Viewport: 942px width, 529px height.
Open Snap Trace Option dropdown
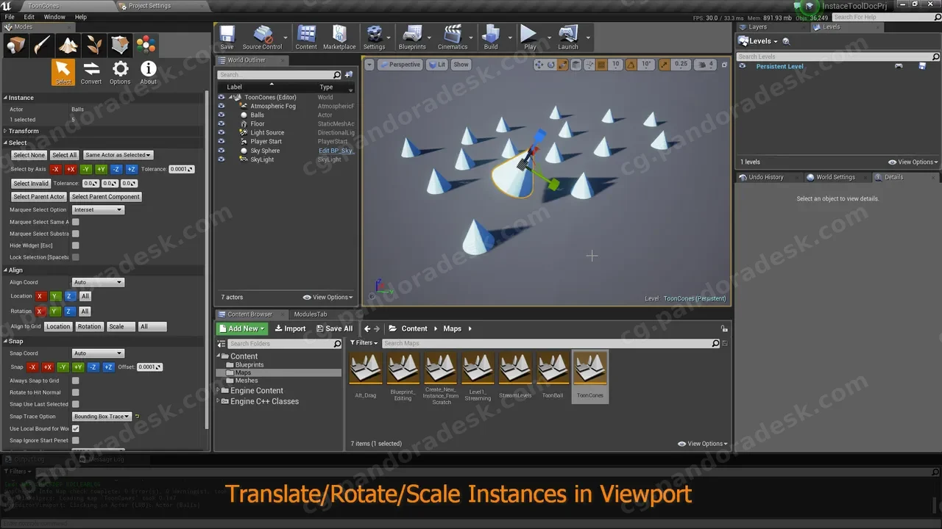(x=102, y=417)
